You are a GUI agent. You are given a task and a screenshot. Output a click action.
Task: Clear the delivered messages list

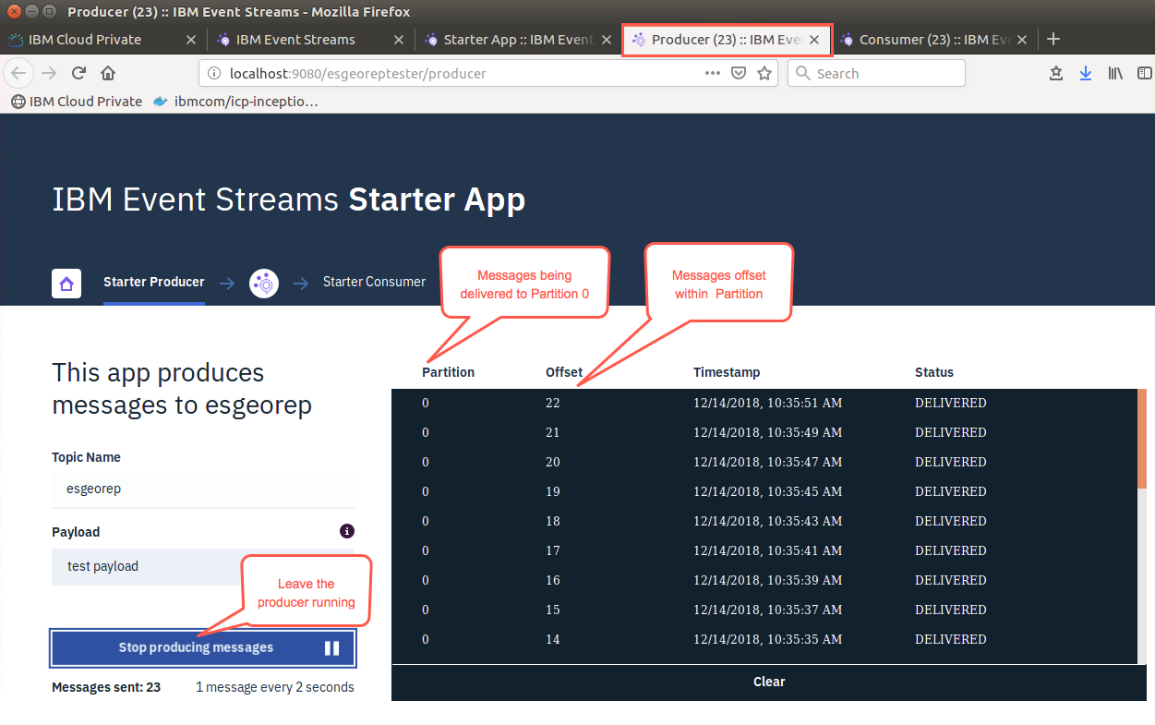coord(768,682)
